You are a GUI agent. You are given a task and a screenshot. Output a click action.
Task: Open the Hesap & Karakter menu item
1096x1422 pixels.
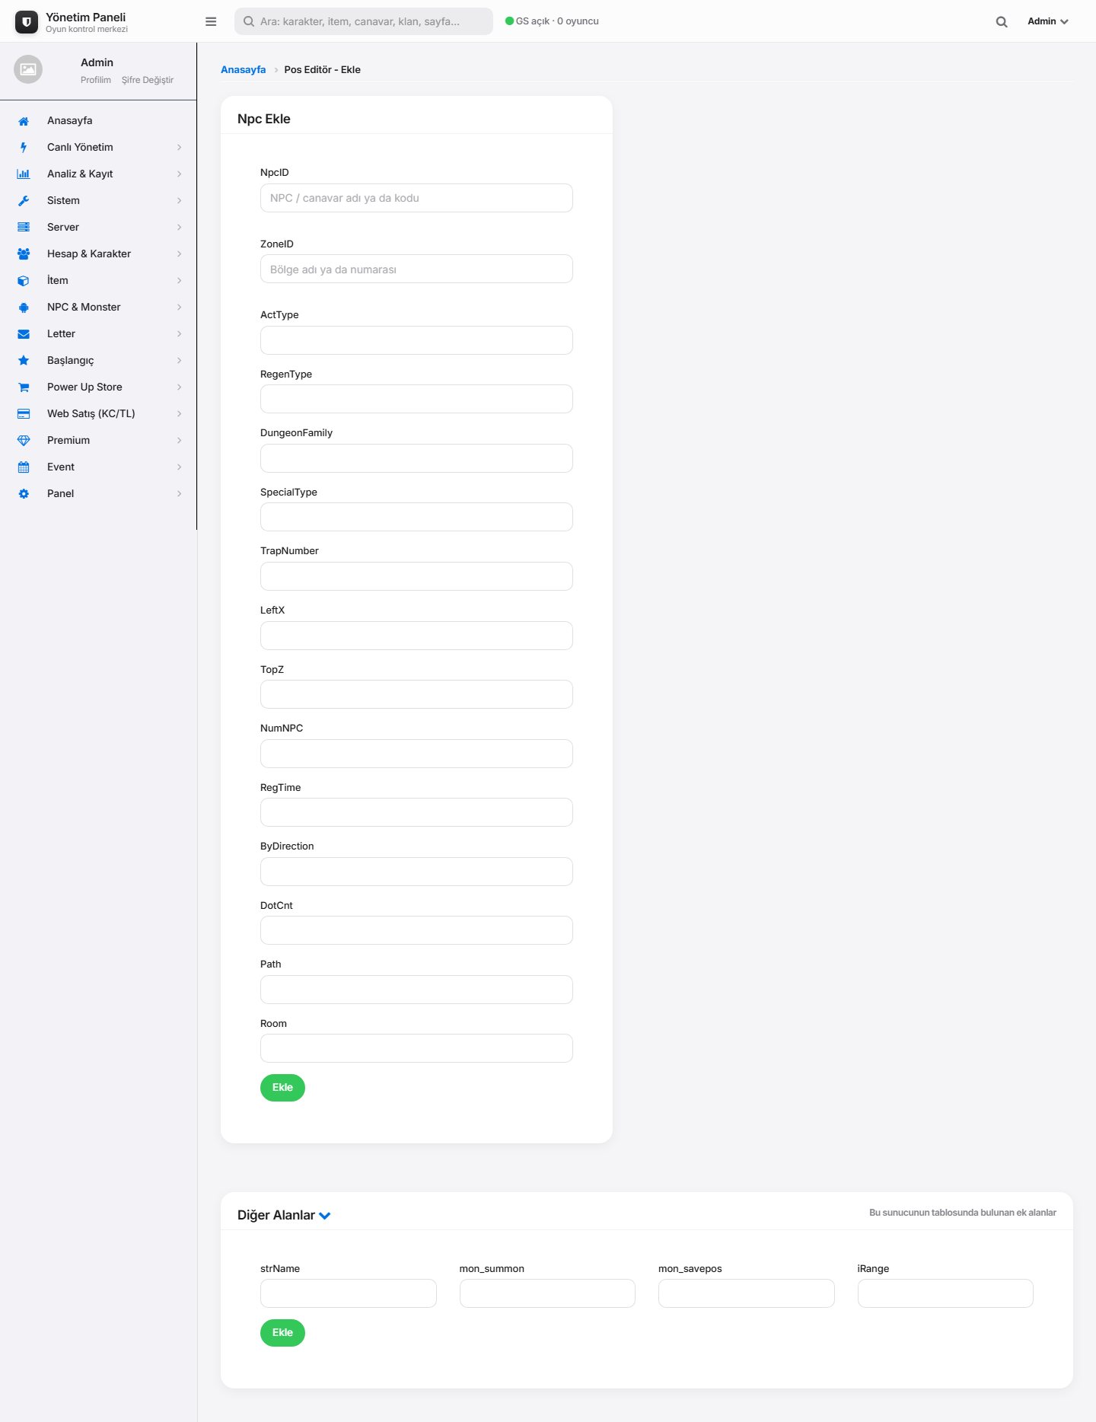tap(99, 254)
